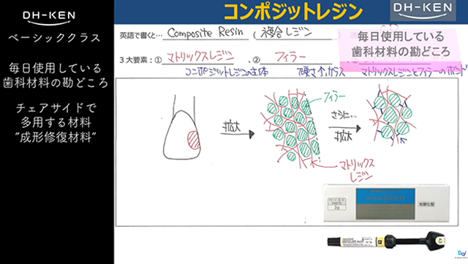Click the DH-KEN logo in blue header
The height and width of the screenshot is (264, 468).
(x=423, y=10)
